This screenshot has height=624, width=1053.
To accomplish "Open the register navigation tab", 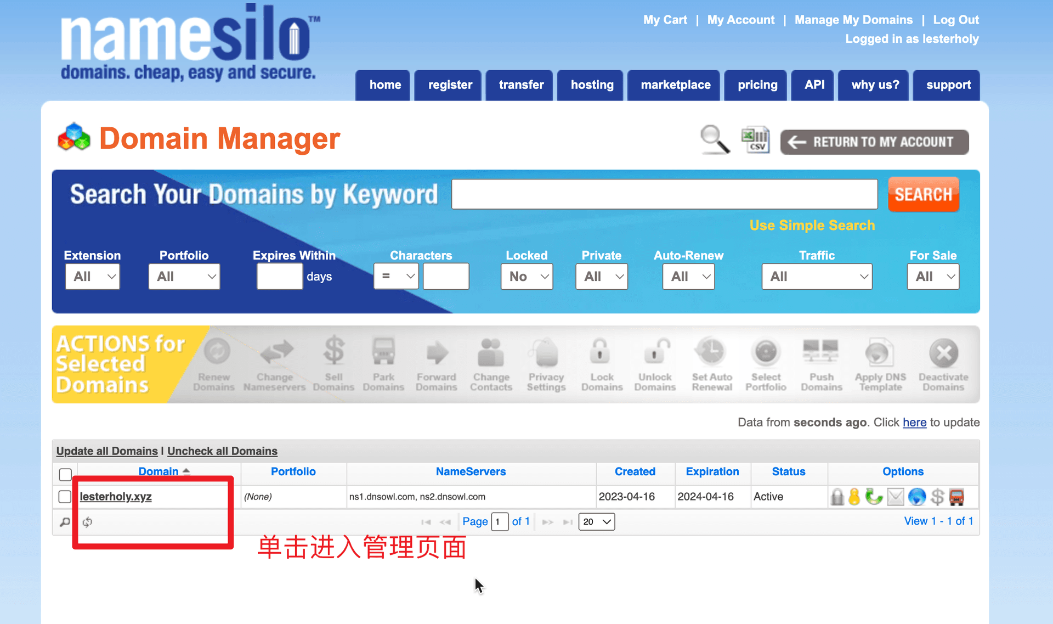I will click(x=448, y=85).
